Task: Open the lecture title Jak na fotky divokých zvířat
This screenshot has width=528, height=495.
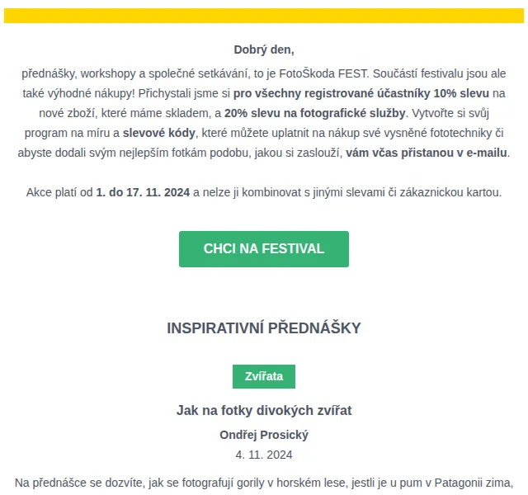Action: (x=264, y=411)
